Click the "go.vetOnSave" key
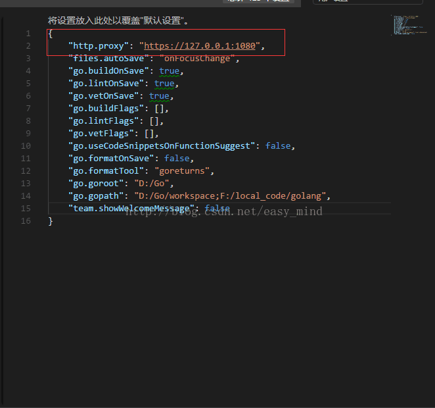Viewport: 435px width, 408px height. click(x=103, y=96)
